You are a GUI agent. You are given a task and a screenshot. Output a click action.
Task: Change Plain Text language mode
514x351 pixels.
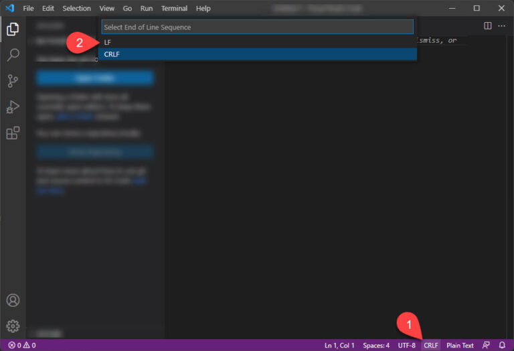[460, 345]
